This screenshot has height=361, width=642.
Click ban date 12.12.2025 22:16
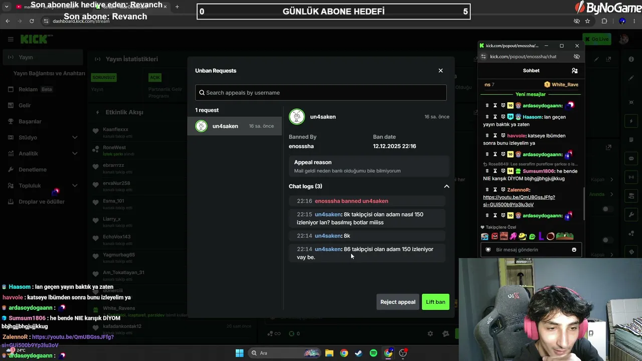click(x=394, y=146)
